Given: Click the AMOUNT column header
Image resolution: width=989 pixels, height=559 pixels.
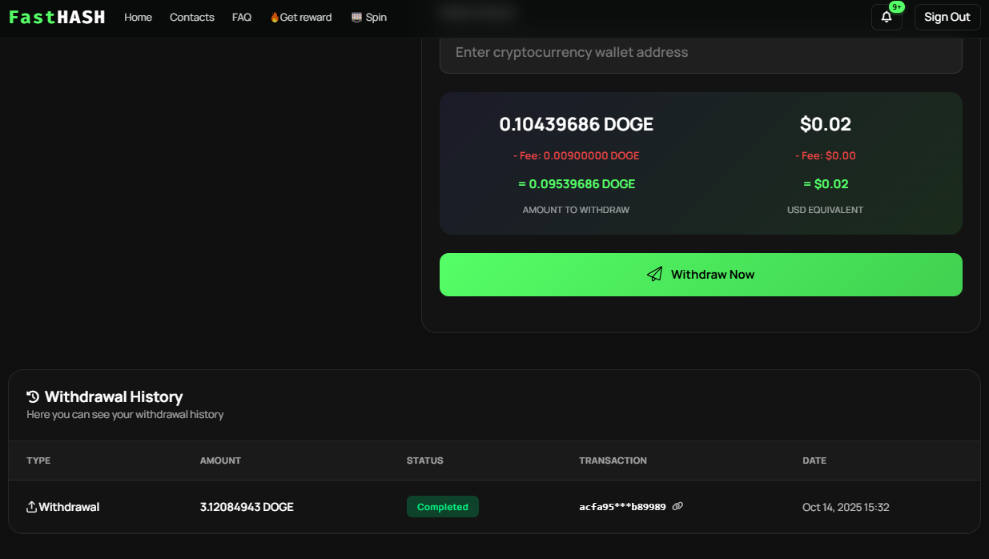Looking at the screenshot, I should pyautogui.click(x=220, y=460).
